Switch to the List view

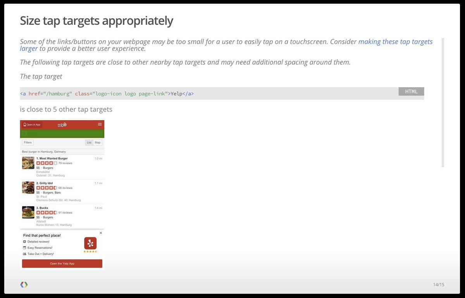[x=89, y=143]
